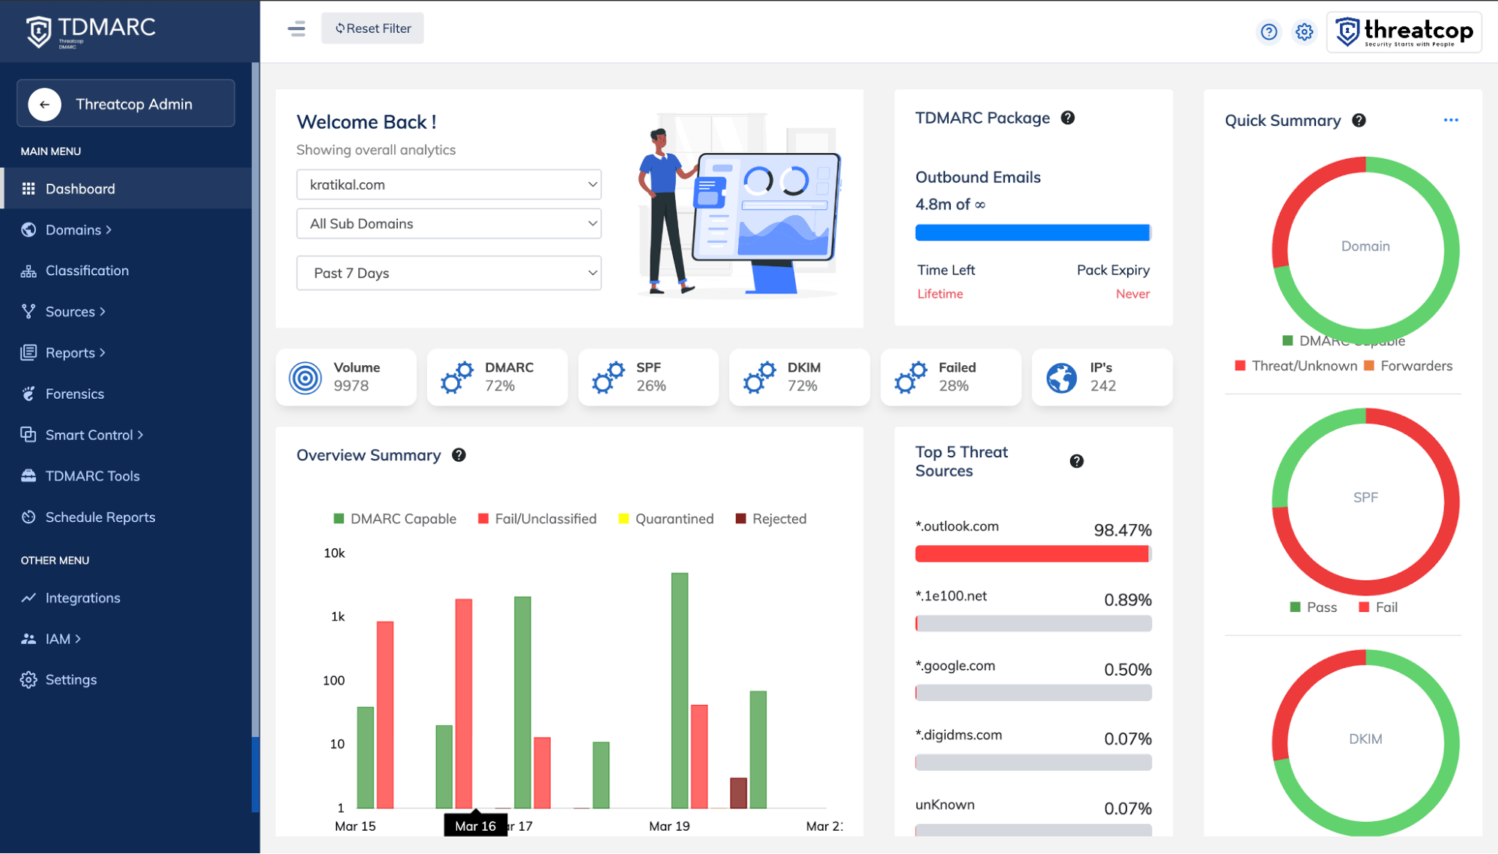The image size is (1498, 854).
Task: Open Schedule Reports from the sidebar
Action: [100, 517]
